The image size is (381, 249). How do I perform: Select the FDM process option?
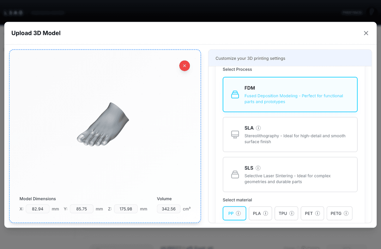[290, 94]
